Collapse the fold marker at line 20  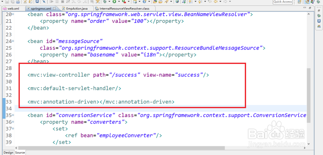click(13, 14)
